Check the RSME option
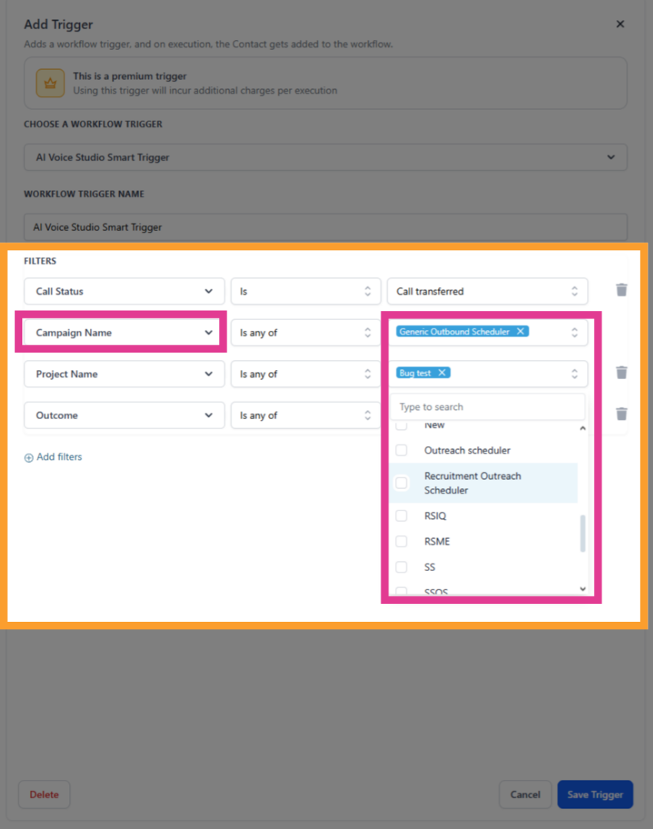This screenshot has height=829, width=653. 401,541
